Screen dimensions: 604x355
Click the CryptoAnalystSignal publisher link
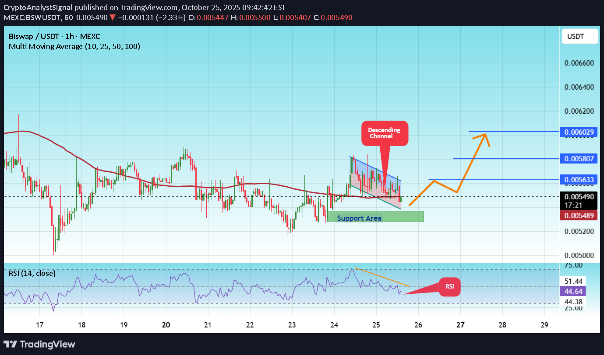[37, 7]
